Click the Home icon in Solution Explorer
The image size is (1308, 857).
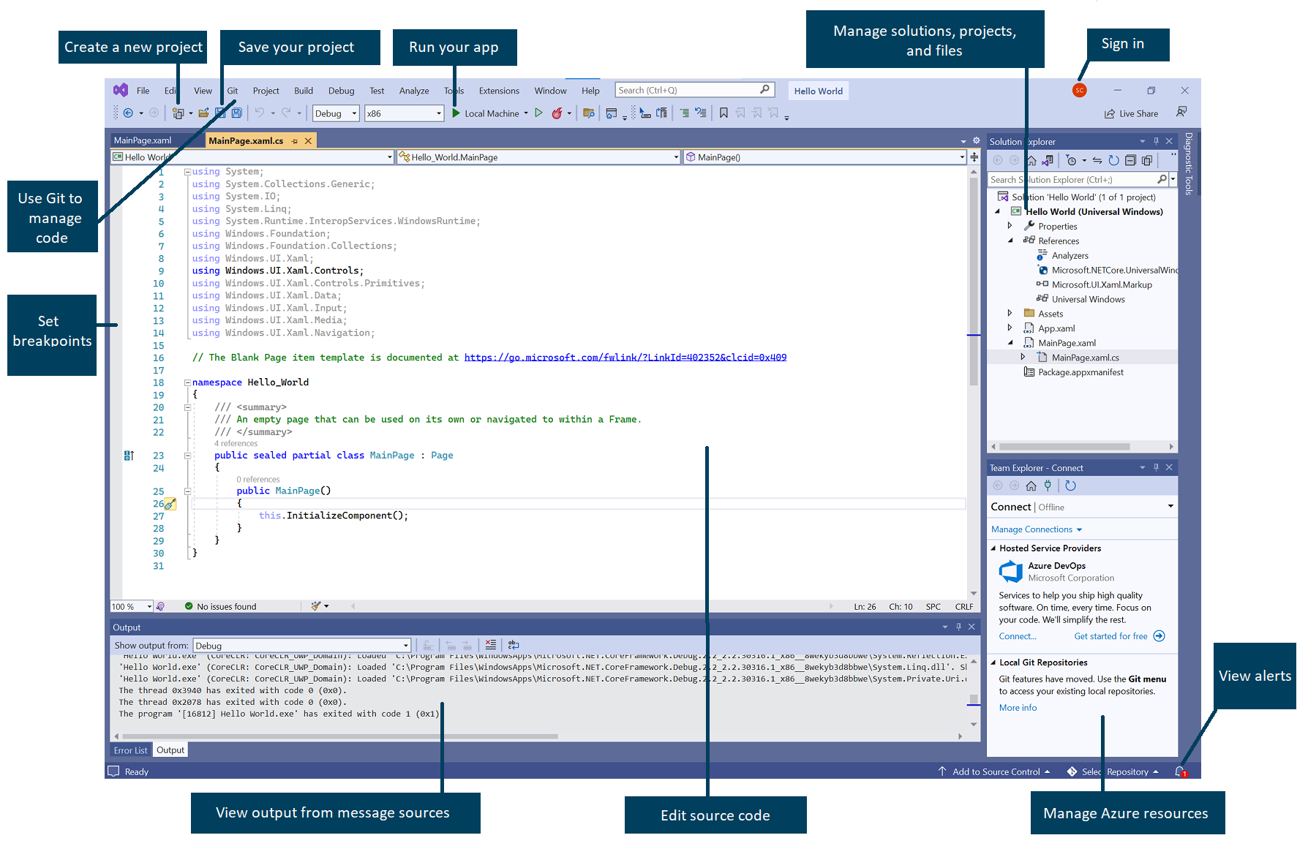tap(1031, 160)
